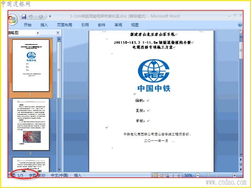This screenshot has height=188, width=251.
Task: Click the 编制： line in the document
Action: (140, 100)
